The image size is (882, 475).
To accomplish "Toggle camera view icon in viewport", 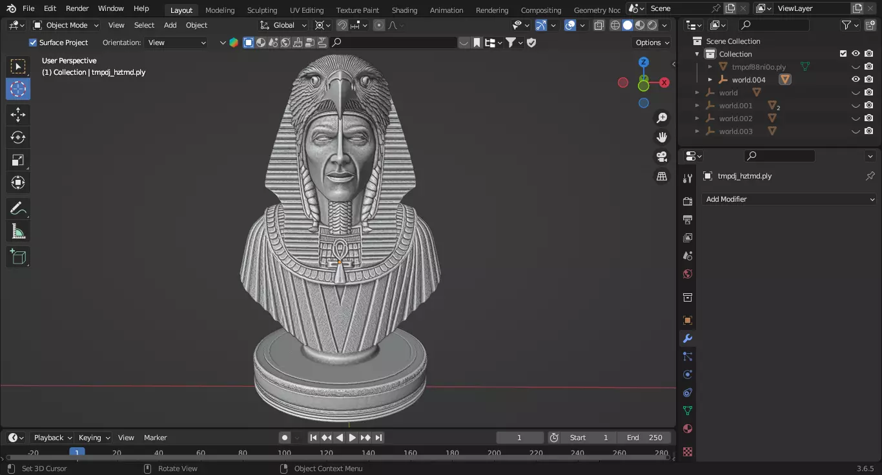I will coord(662,157).
